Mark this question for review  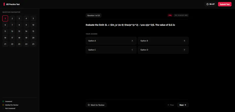[96, 105]
